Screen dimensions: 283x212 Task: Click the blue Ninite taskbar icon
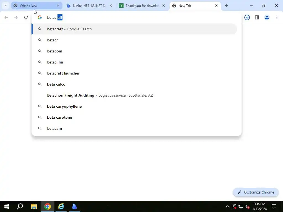click(x=75, y=206)
